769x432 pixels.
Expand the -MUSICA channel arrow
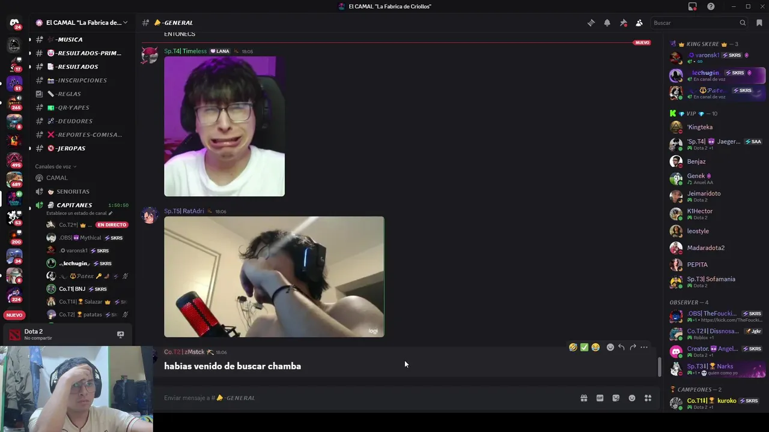[x=30, y=40]
